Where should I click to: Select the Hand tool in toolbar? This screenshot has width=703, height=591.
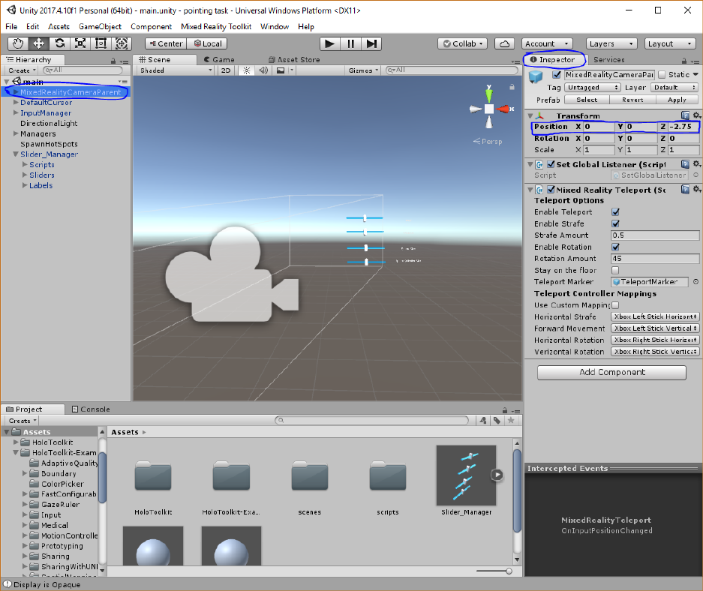(19, 43)
